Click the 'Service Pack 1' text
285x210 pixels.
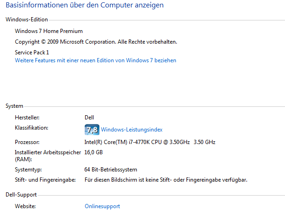click(x=32, y=52)
